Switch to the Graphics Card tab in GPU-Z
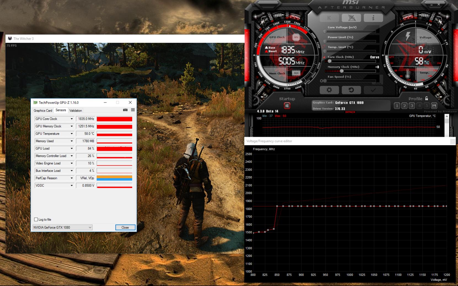 (x=43, y=110)
